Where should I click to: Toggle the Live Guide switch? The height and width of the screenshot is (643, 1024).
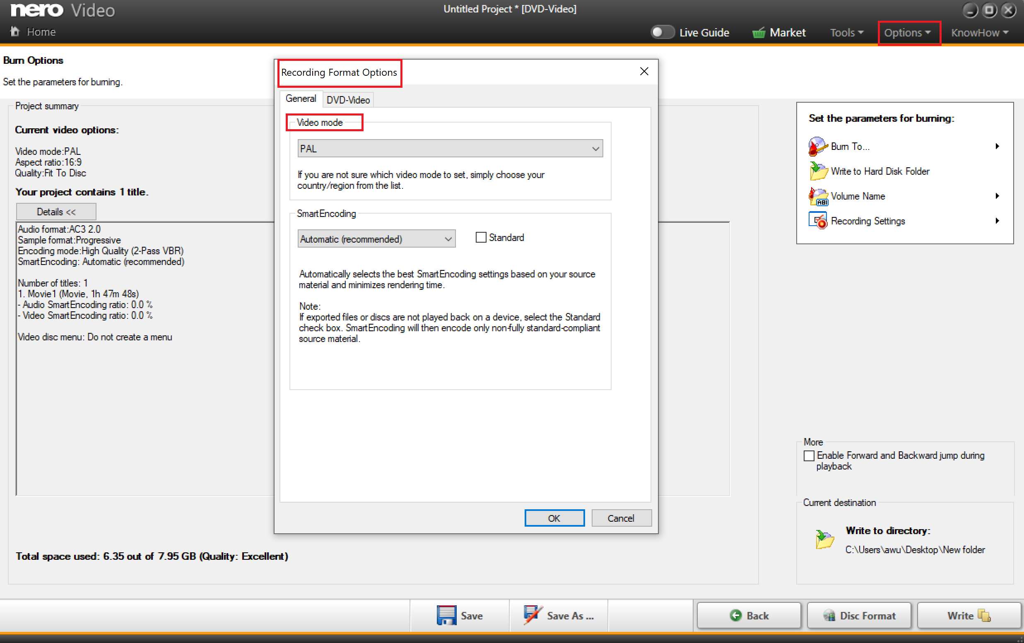click(662, 32)
